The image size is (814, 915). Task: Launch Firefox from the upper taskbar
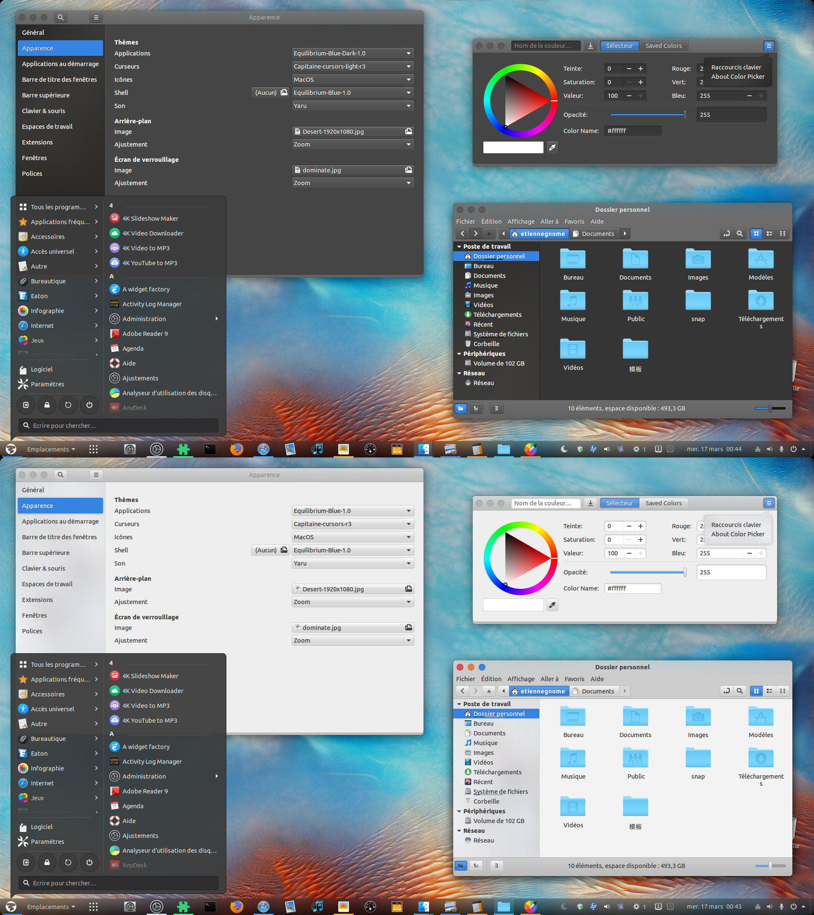point(237,449)
